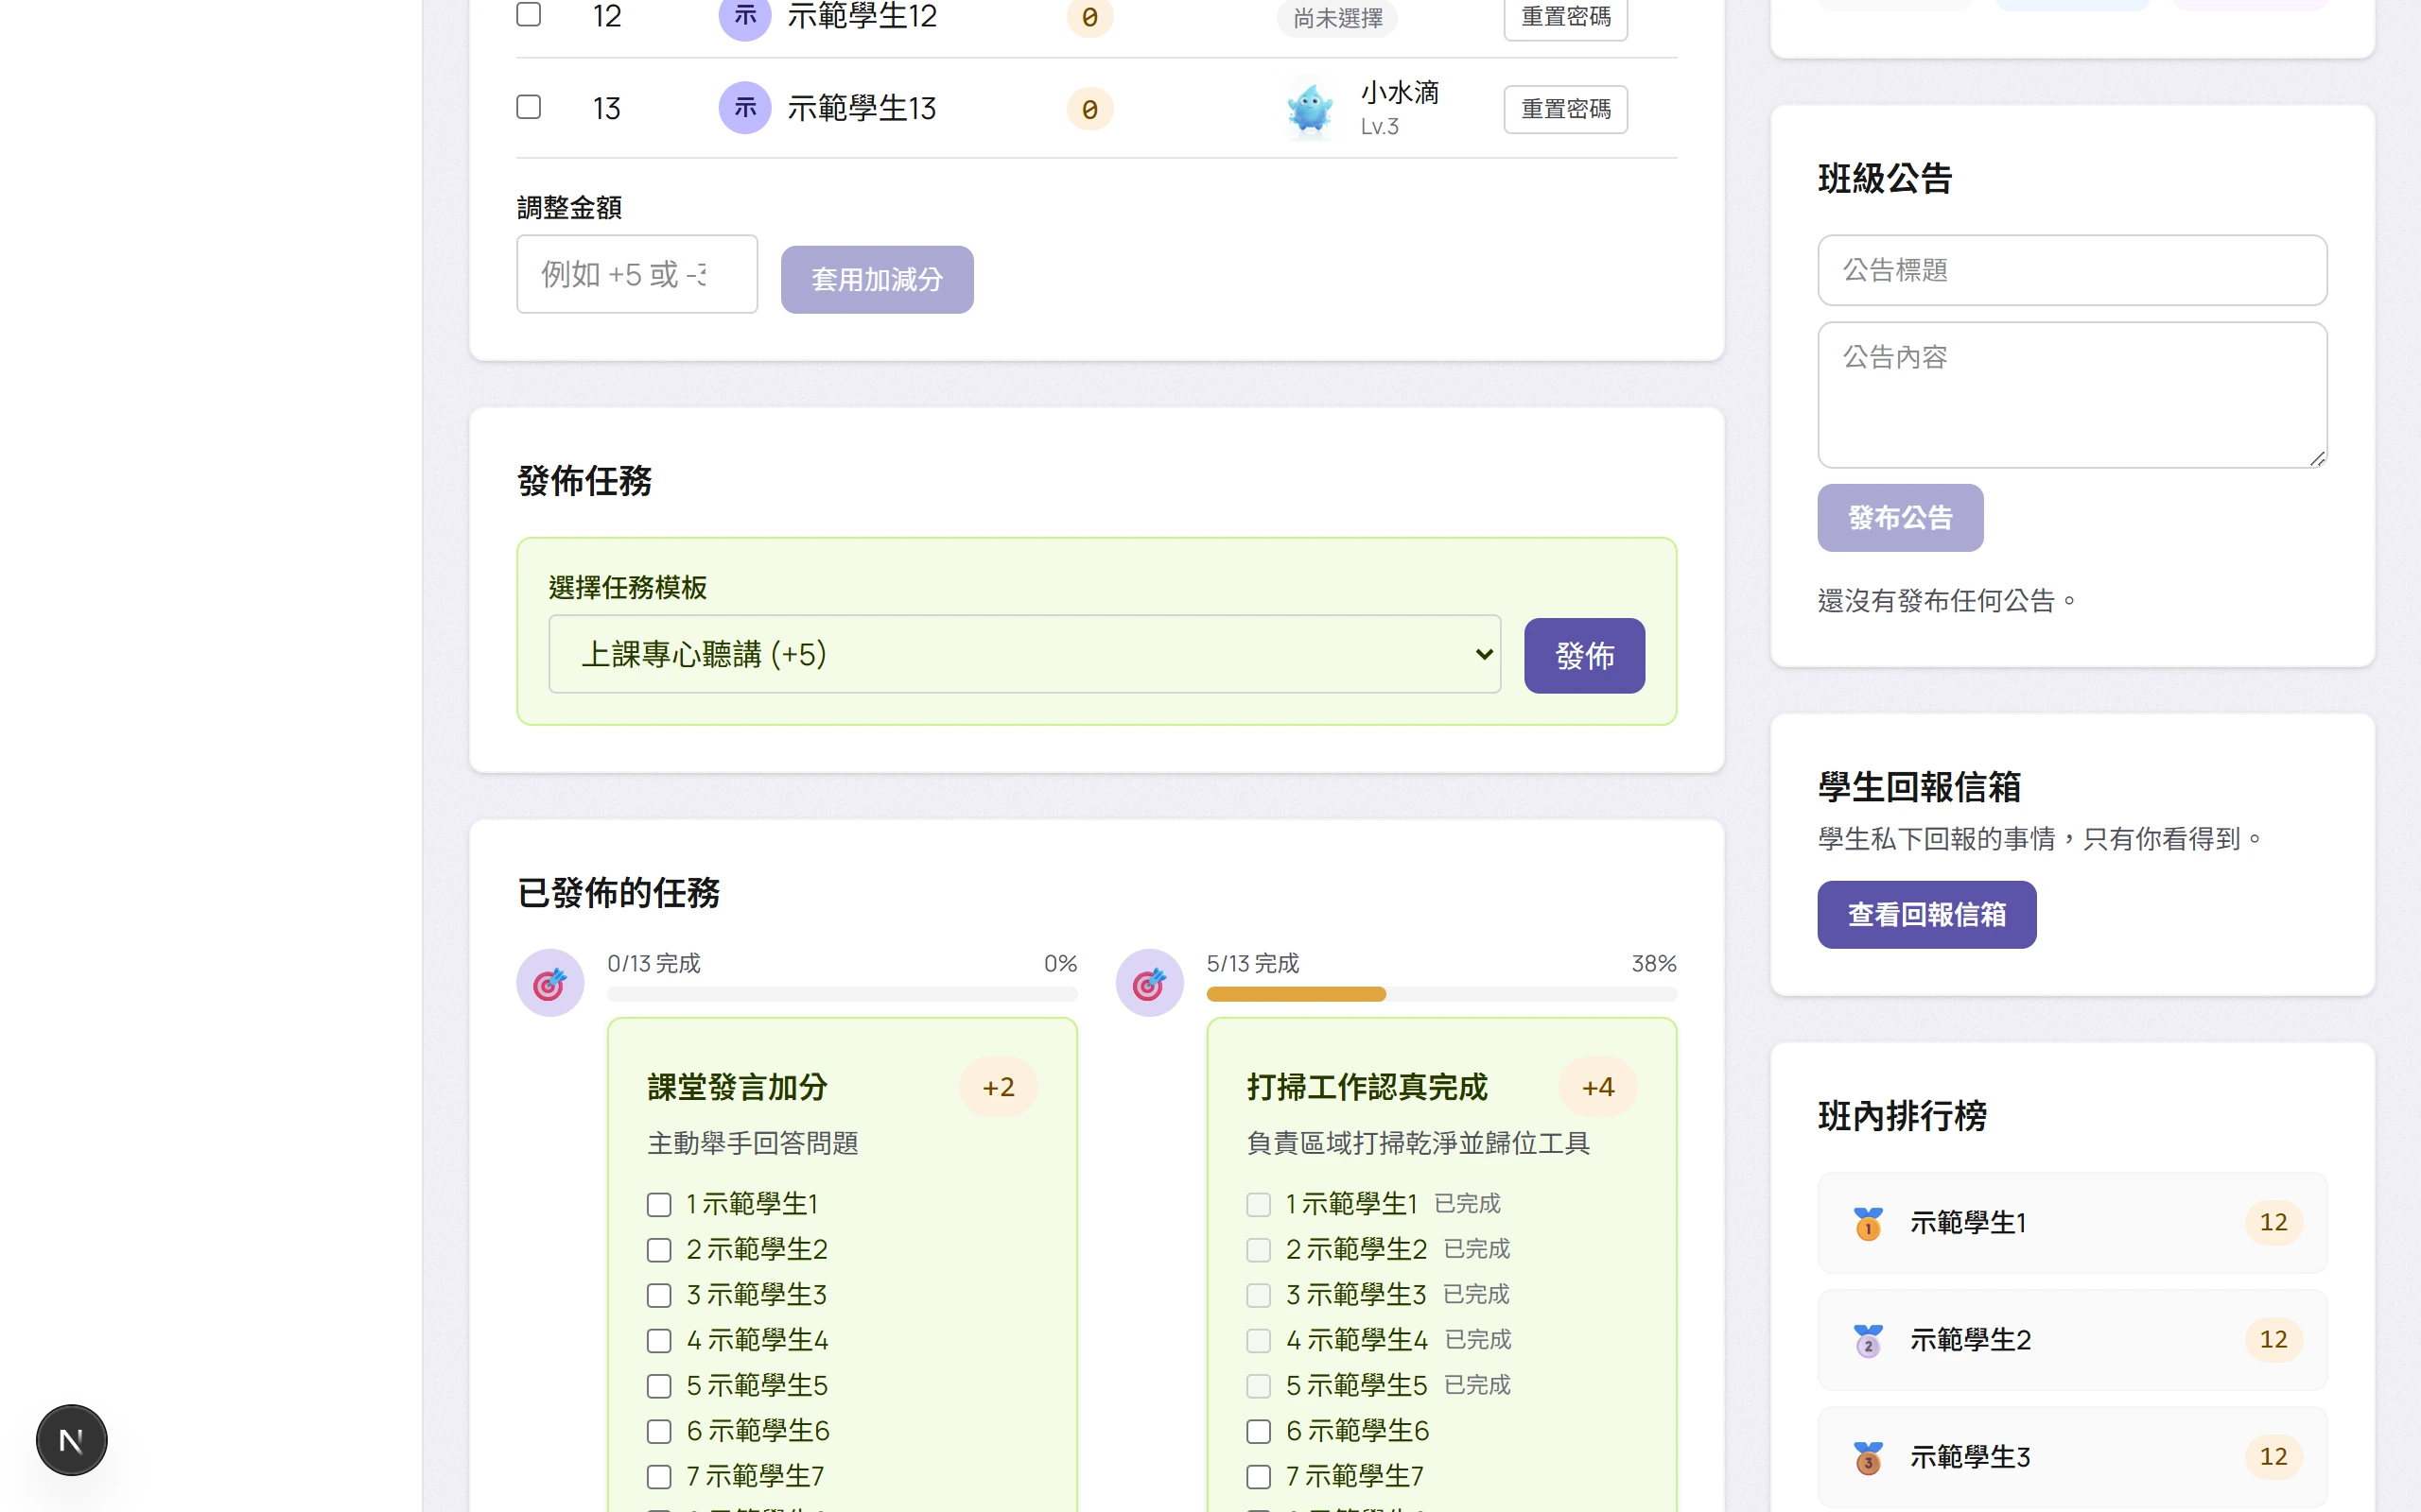Click the target icon beside 5/13 完成
The width and height of the screenshot is (2421, 1512).
1149,983
